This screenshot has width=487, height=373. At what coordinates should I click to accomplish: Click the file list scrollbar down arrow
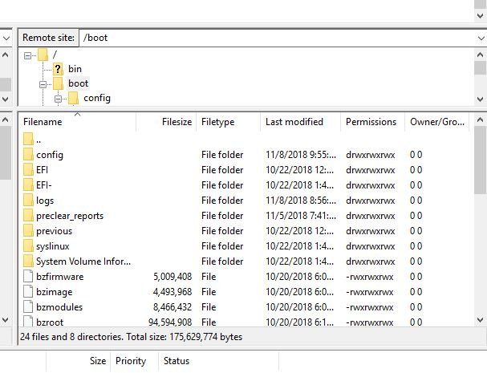coord(480,319)
